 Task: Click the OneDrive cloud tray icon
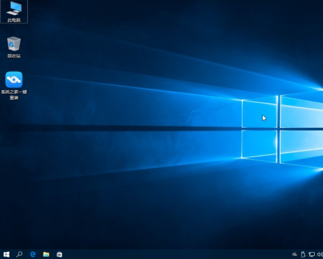(x=294, y=254)
